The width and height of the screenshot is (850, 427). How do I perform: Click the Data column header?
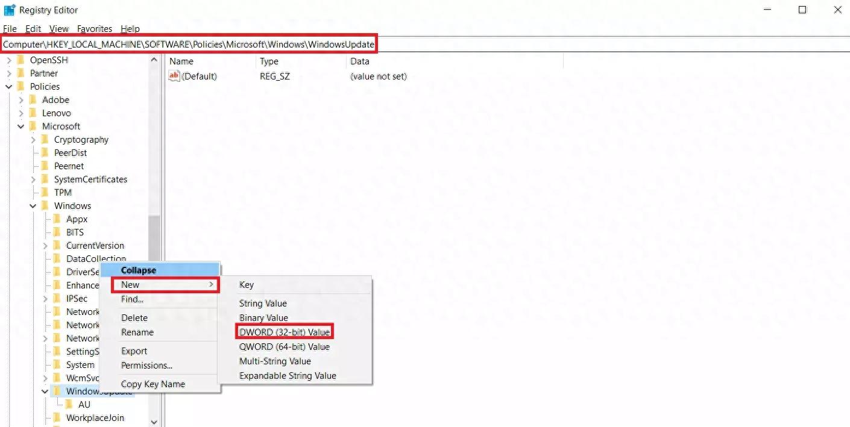pos(360,61)
